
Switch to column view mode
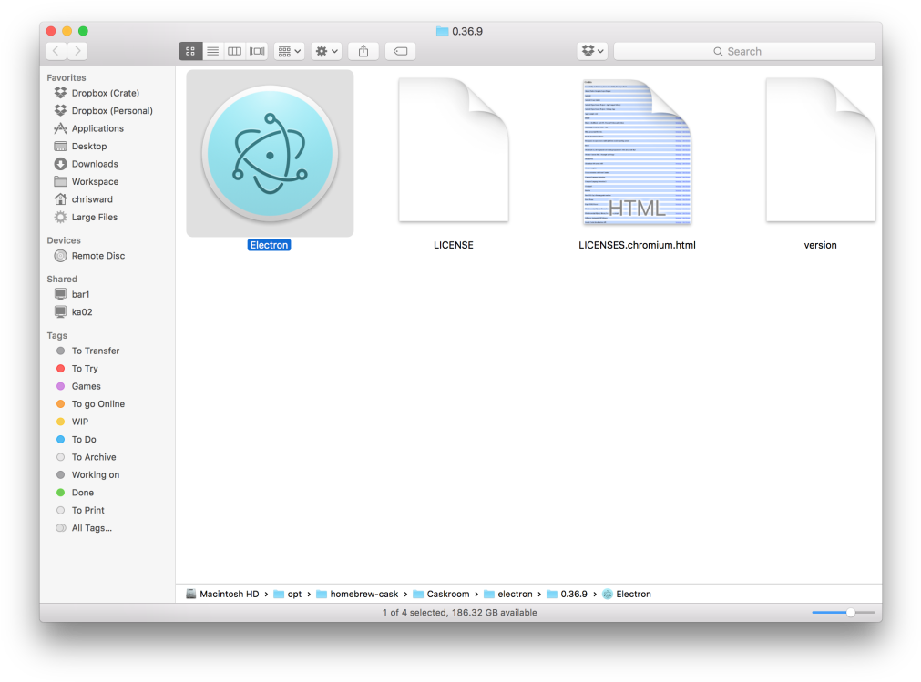click(234, 52)
